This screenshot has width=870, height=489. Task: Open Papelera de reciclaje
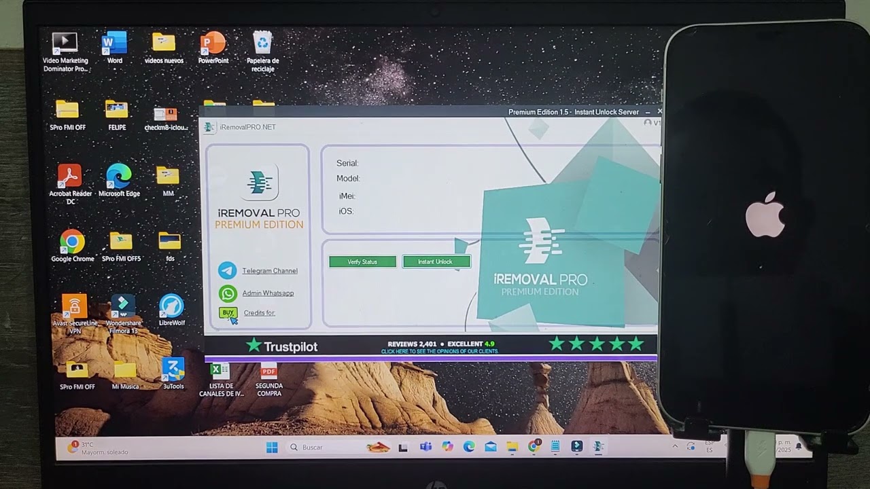[x=262, y=52]
